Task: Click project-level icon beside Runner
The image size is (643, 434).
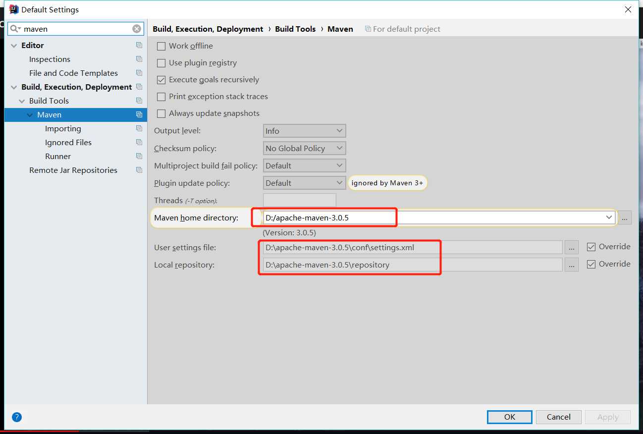Action: click(139, 156)
